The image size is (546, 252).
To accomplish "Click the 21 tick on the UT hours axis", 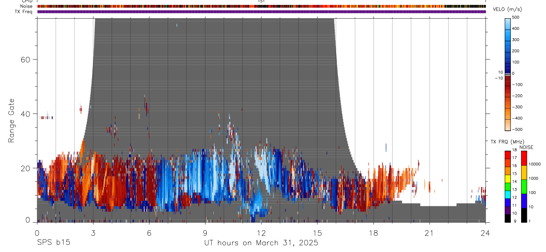I will 429,233.
